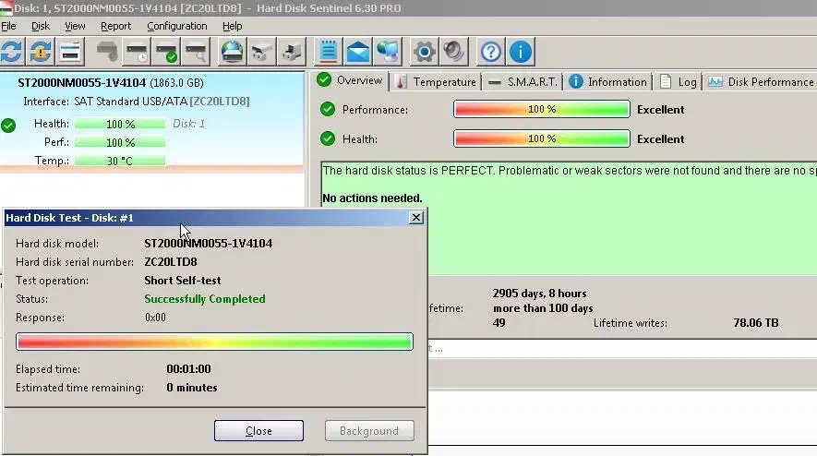Click the speaker sound toolbar icon
The height and width of the screenshot is (456, 817).
point(454,51)
